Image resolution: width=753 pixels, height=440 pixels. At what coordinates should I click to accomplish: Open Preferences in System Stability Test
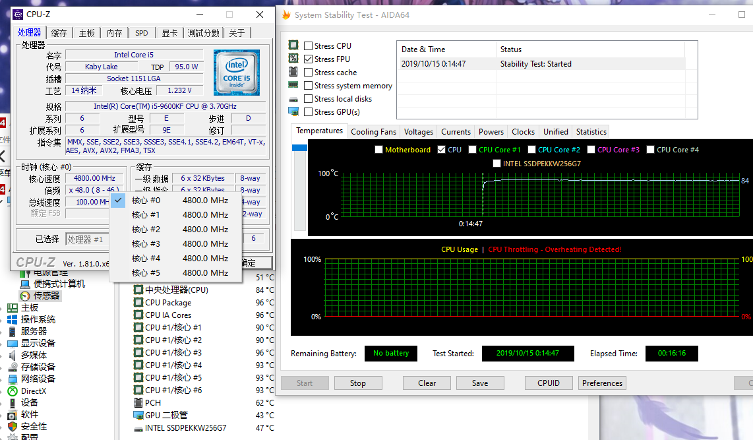tap(602, 383)
